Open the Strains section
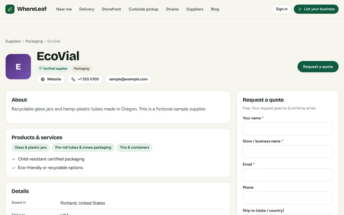 [172, 9]
